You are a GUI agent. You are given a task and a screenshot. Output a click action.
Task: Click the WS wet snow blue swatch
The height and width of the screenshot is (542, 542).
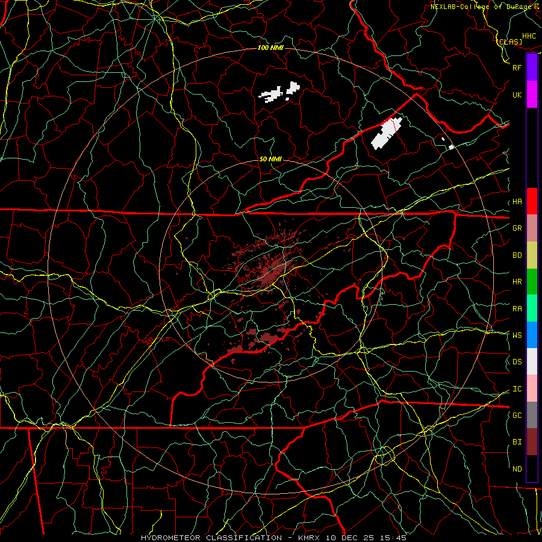[x=532, y=335]
